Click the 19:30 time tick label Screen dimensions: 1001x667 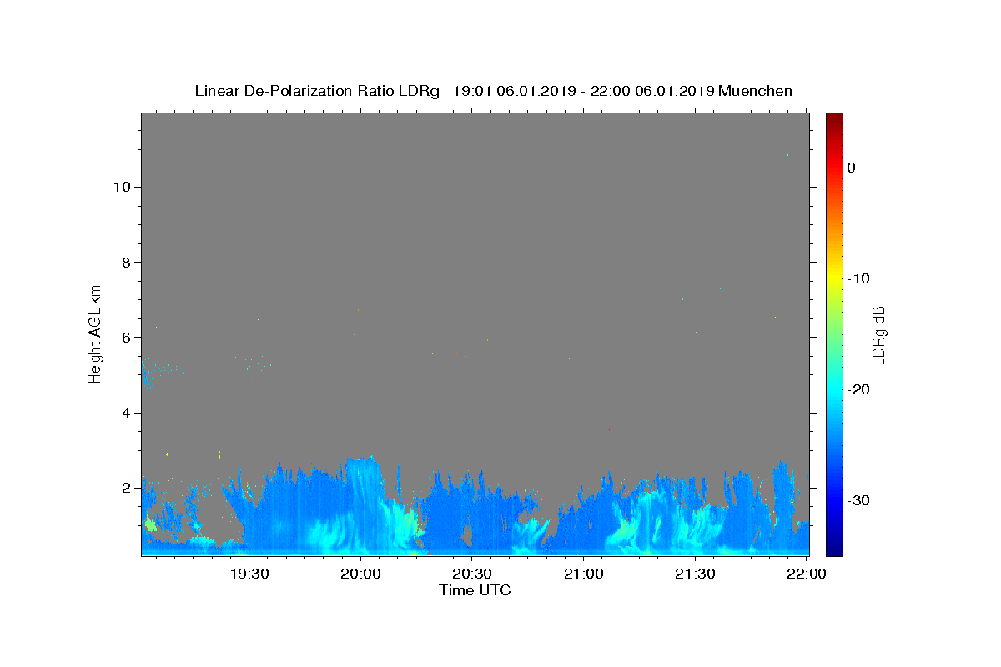pos(249,574)
